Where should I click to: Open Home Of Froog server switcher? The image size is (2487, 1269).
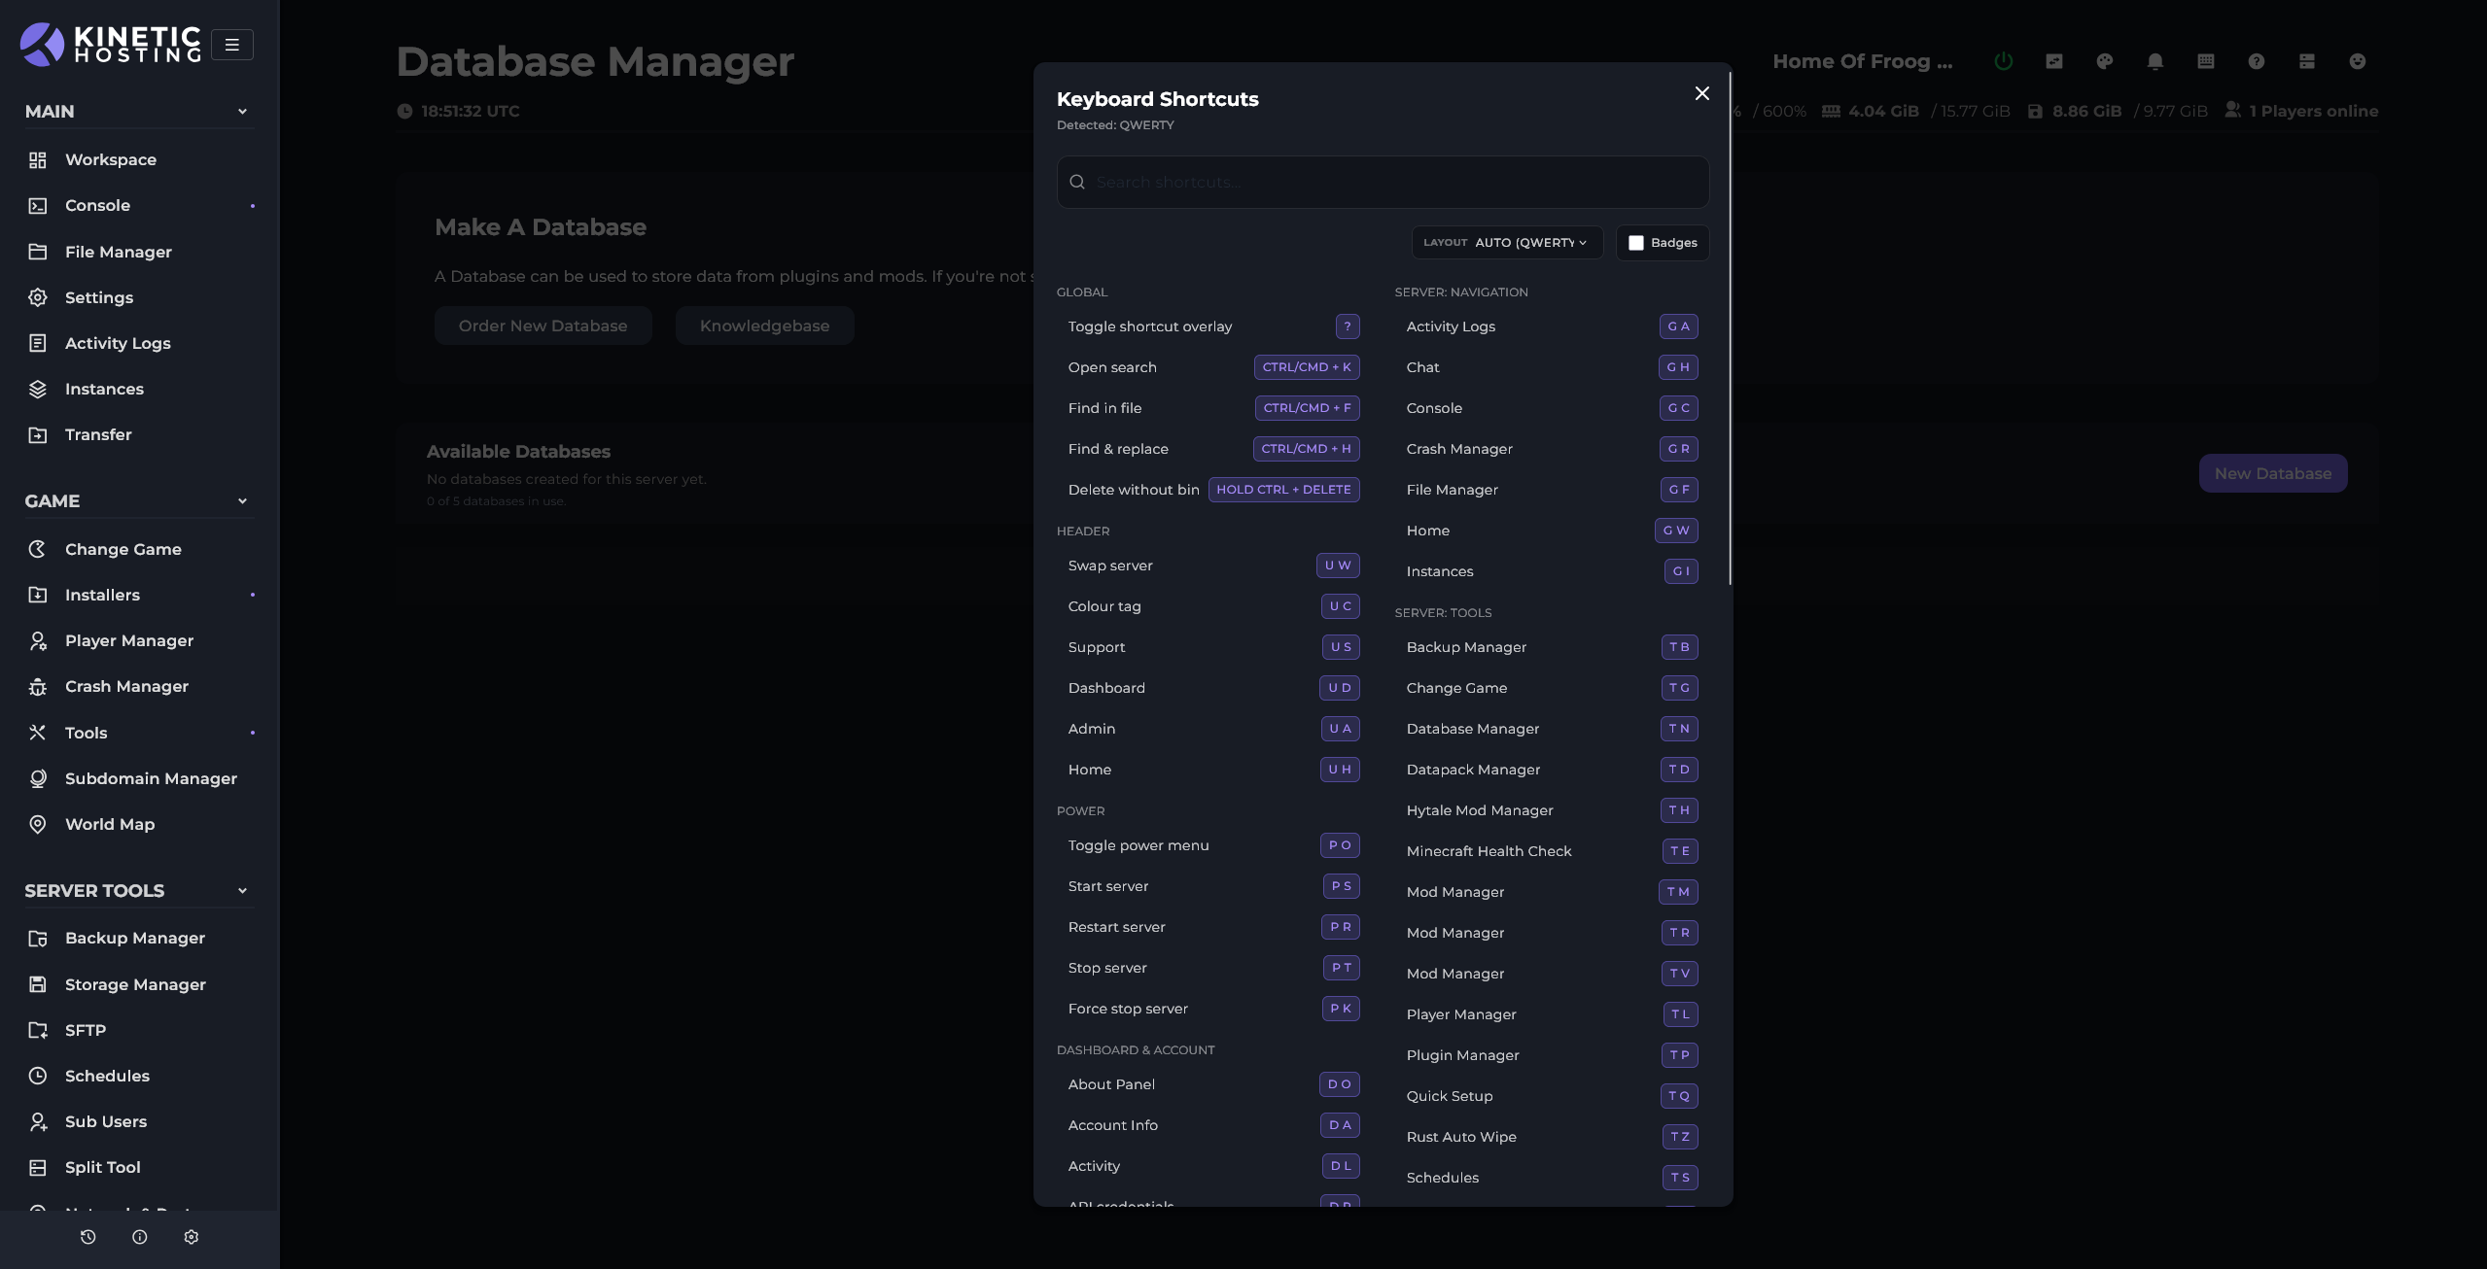pos(1862,61)
